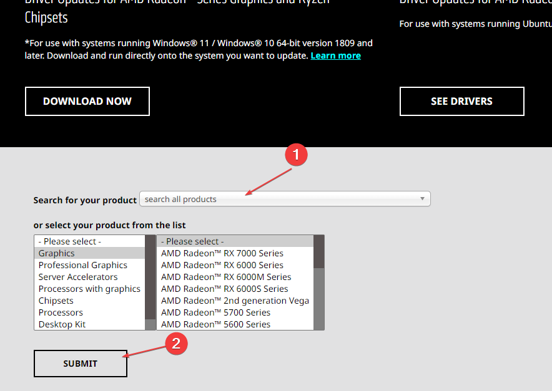Choose AMD Radeon RX 6000M Series

pyautogui.click(x=235, y=277)
